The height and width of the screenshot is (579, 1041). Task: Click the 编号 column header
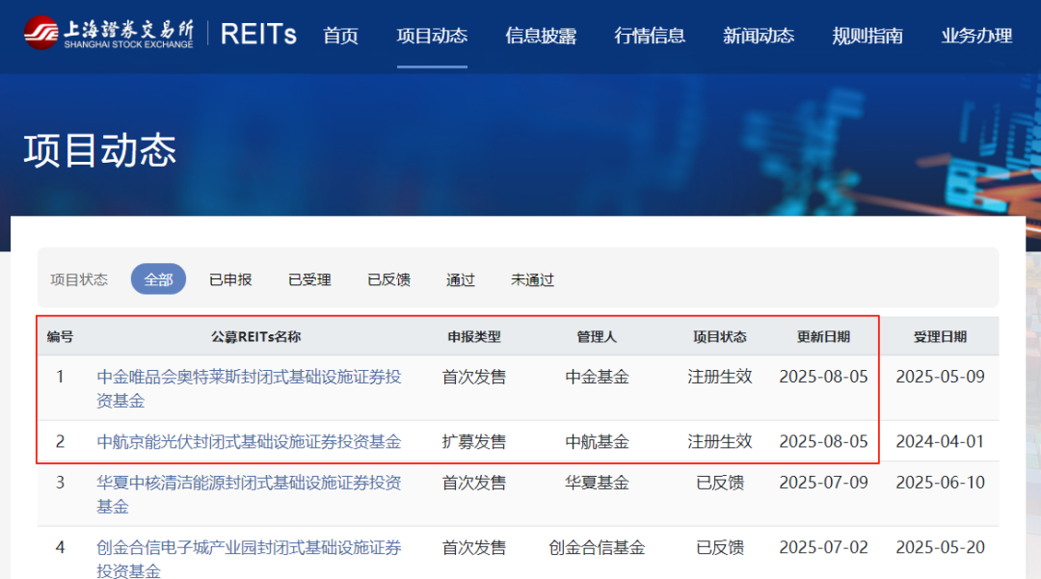(60, 337)
